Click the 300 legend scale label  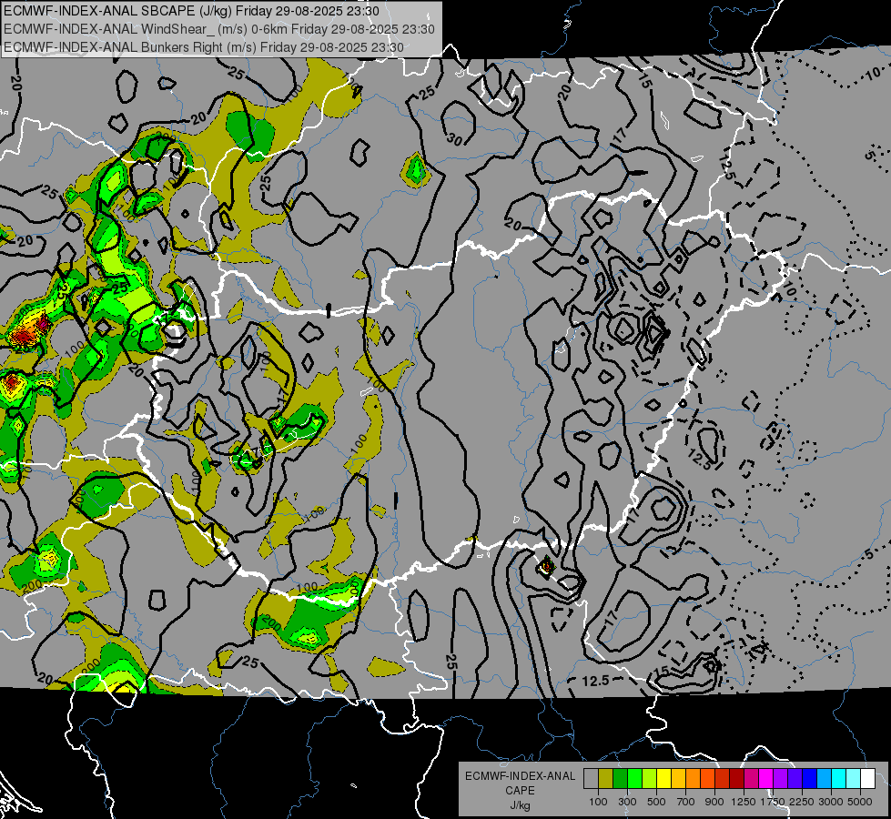(627, 802)
